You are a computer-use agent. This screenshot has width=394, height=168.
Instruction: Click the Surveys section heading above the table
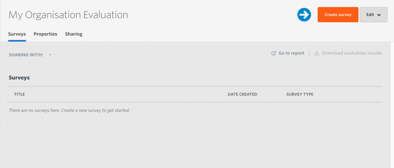[x=19, y=77]
